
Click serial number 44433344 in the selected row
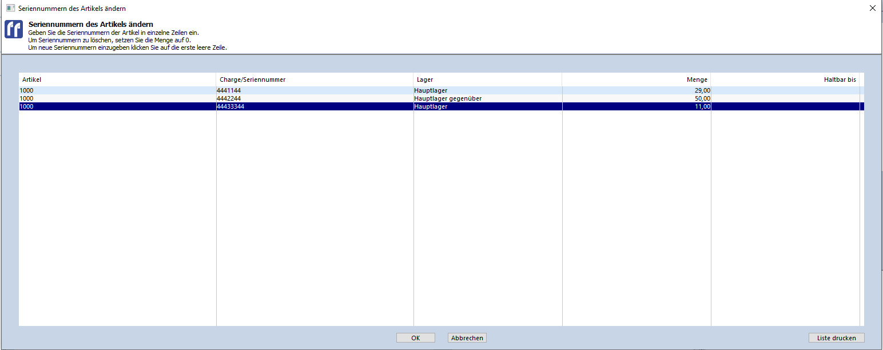click(x=230, y=106)
